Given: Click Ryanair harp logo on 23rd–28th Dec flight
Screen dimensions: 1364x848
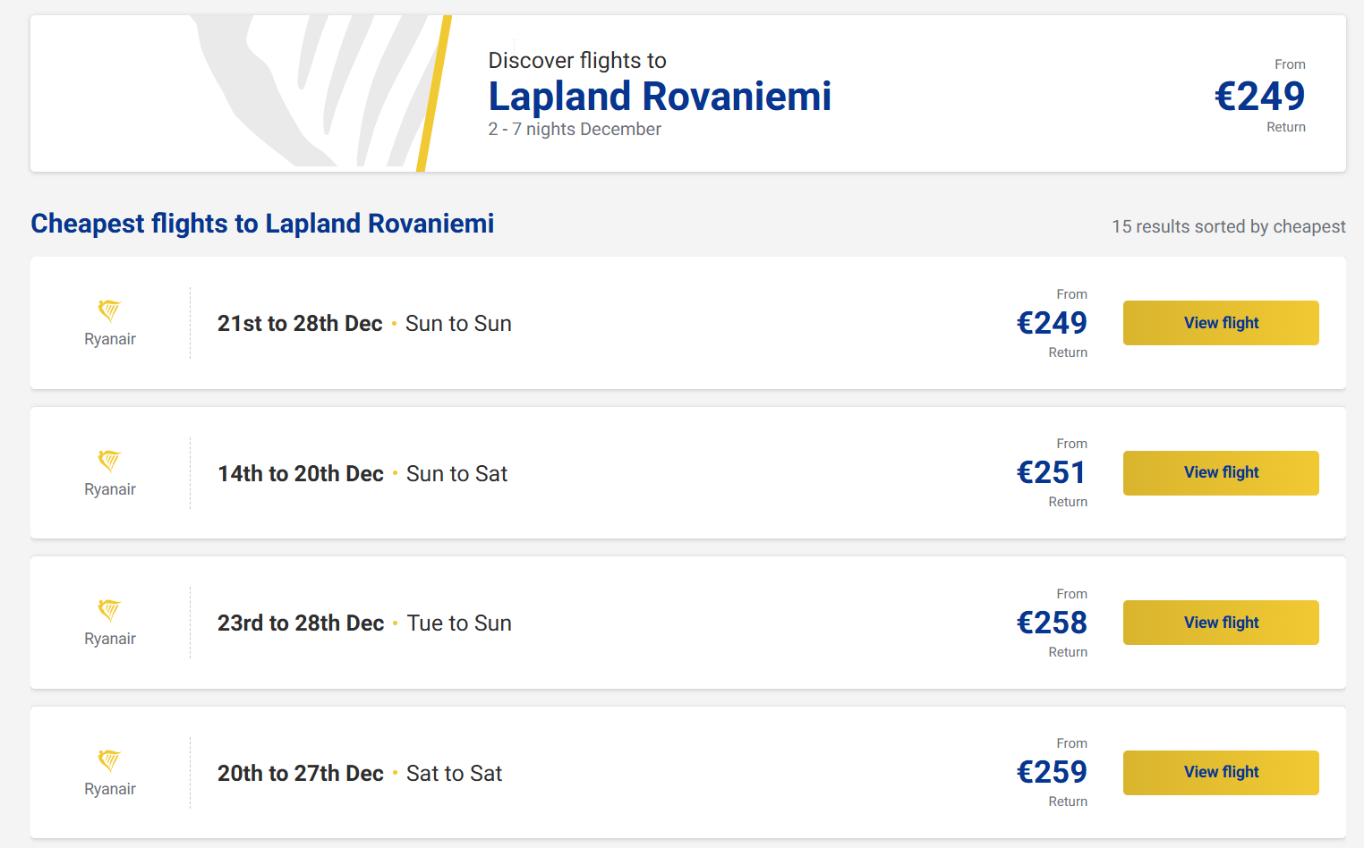Looking at the screenshot, I should coord(109,610).
